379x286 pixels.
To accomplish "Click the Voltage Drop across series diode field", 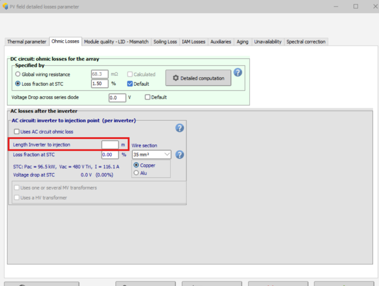I will pos(117,98).
